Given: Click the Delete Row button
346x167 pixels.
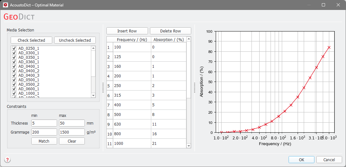Looking at the screenshot, I should coord(170,31).
